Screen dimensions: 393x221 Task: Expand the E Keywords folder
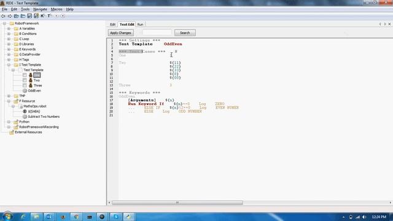[9, 49]
